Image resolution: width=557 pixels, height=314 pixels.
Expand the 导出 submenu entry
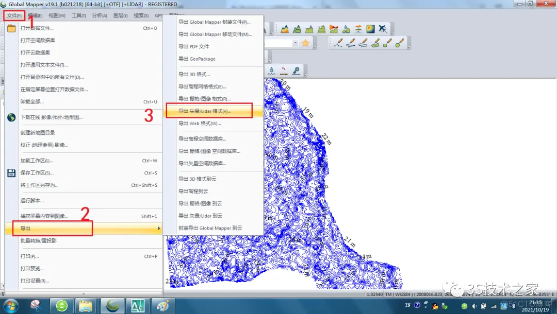(x=84, y=229)
